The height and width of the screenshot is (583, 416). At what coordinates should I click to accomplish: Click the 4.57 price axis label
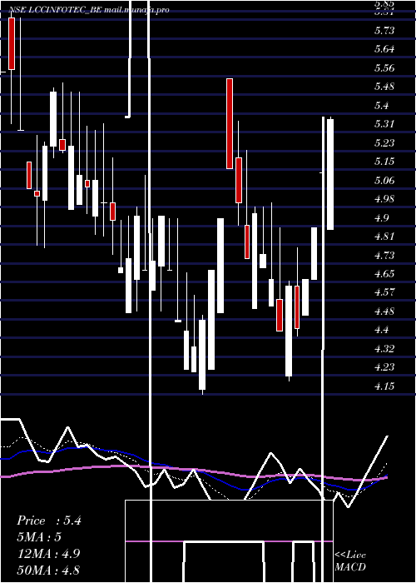click(384, 292)
